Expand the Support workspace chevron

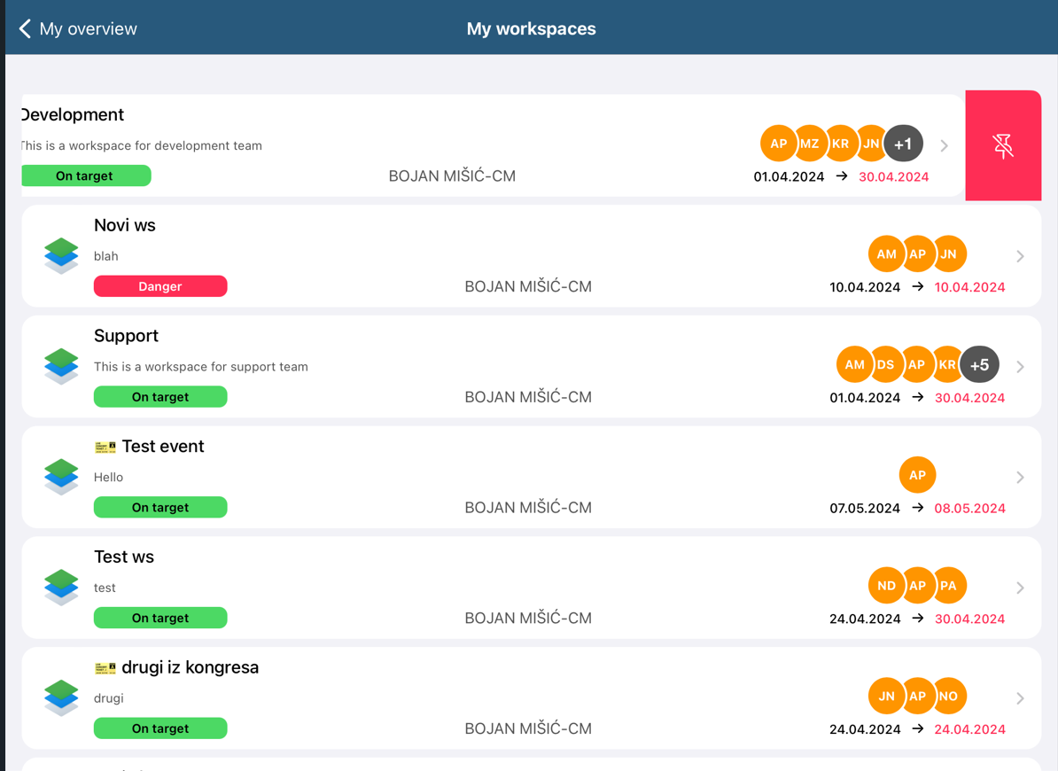(1020, 367)
